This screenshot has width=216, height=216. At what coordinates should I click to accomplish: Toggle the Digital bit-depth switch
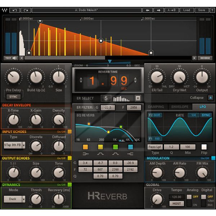(x=204, y=200)
